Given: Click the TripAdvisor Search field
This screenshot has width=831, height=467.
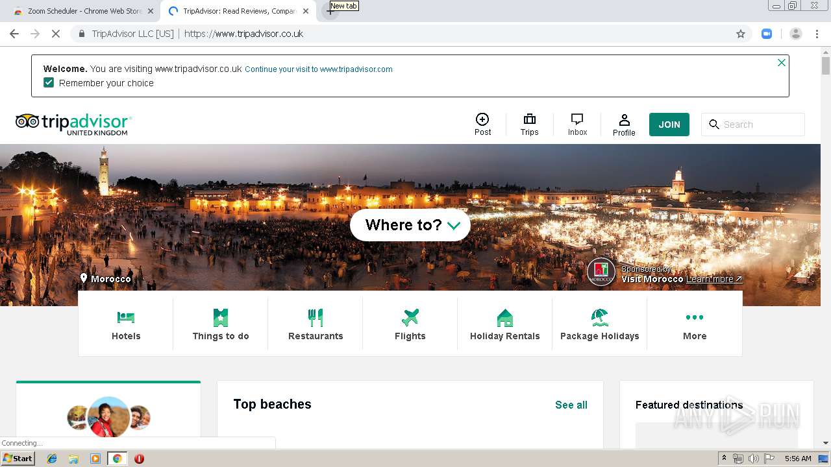Looking at the screenshot, I should pyautogui.click(x=753, y=125).
